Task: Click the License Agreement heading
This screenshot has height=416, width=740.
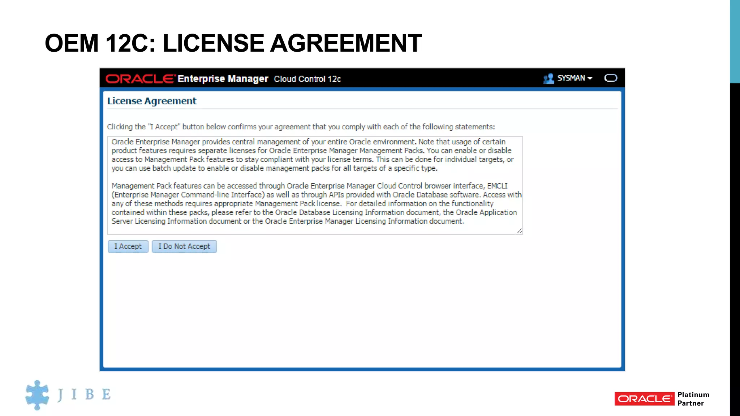Action: pos(152,101)
